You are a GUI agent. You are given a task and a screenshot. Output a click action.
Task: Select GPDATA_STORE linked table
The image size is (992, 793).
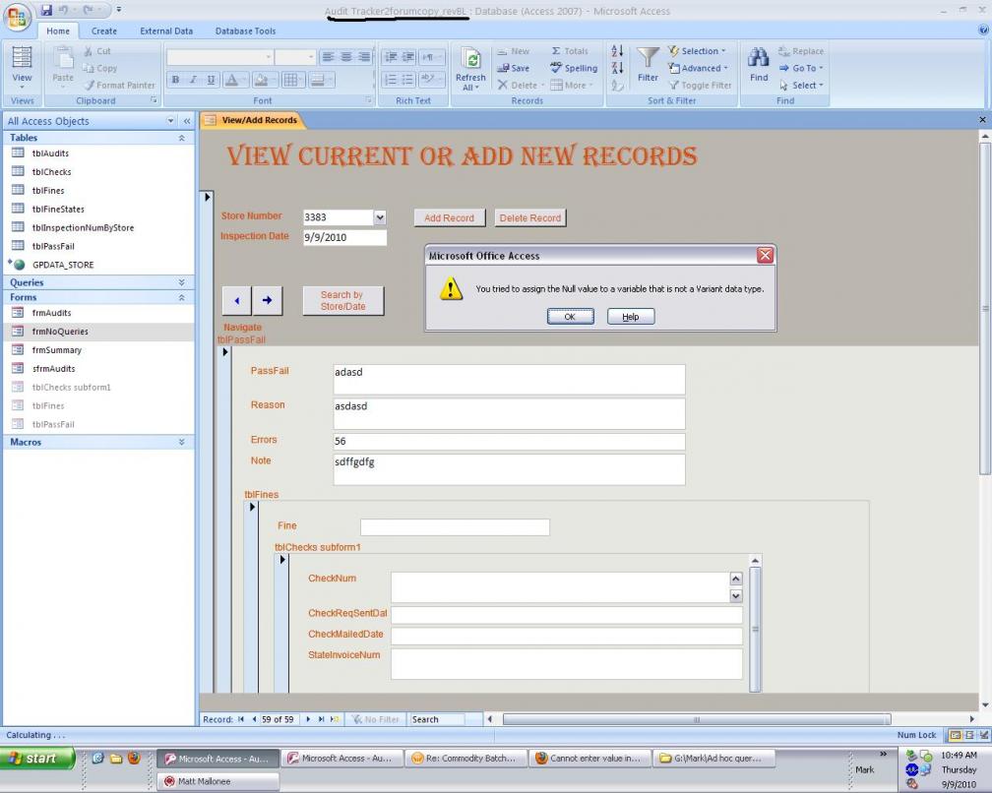(98, 265)
